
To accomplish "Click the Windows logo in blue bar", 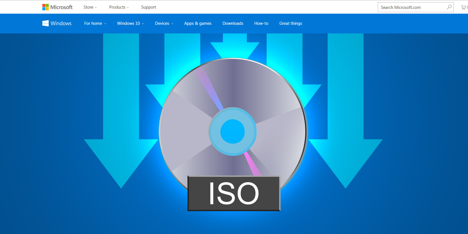I will pyautogui.click(x=45, y=23).
